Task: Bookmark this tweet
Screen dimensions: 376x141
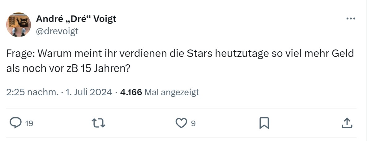Action: pos(264,123)
